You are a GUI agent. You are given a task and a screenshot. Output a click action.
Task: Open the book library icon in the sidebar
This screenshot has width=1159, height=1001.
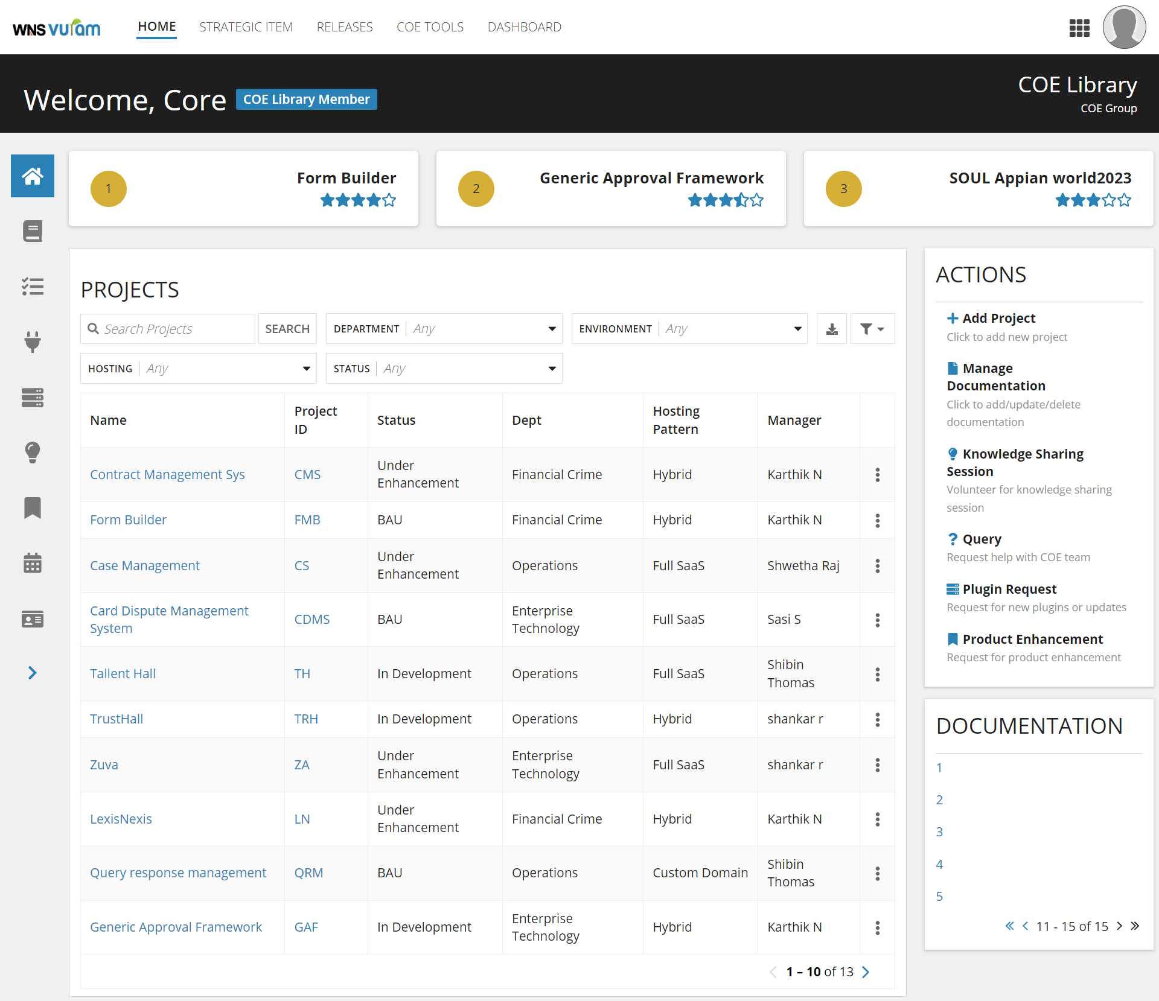[32, 231]
